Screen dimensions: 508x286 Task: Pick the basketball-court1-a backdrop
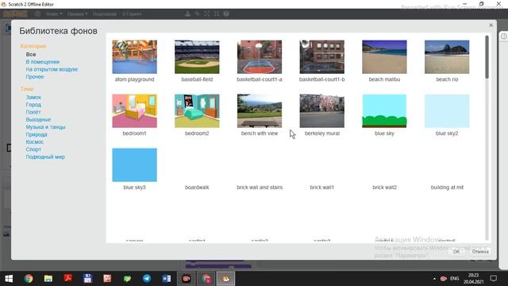point(260,57)
